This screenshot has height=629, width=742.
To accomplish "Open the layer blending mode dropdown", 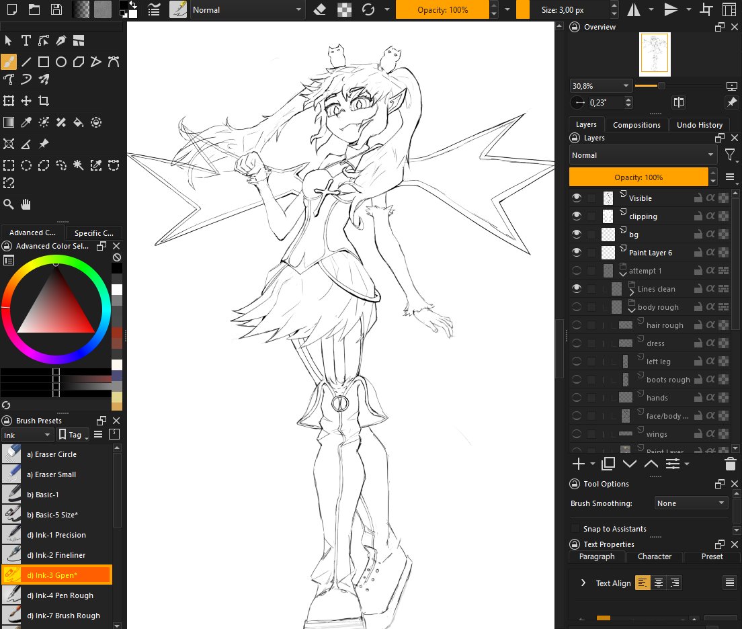I will [x=643, y=155].
